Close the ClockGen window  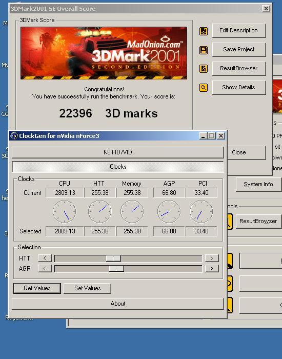click(x=220, y=136)
